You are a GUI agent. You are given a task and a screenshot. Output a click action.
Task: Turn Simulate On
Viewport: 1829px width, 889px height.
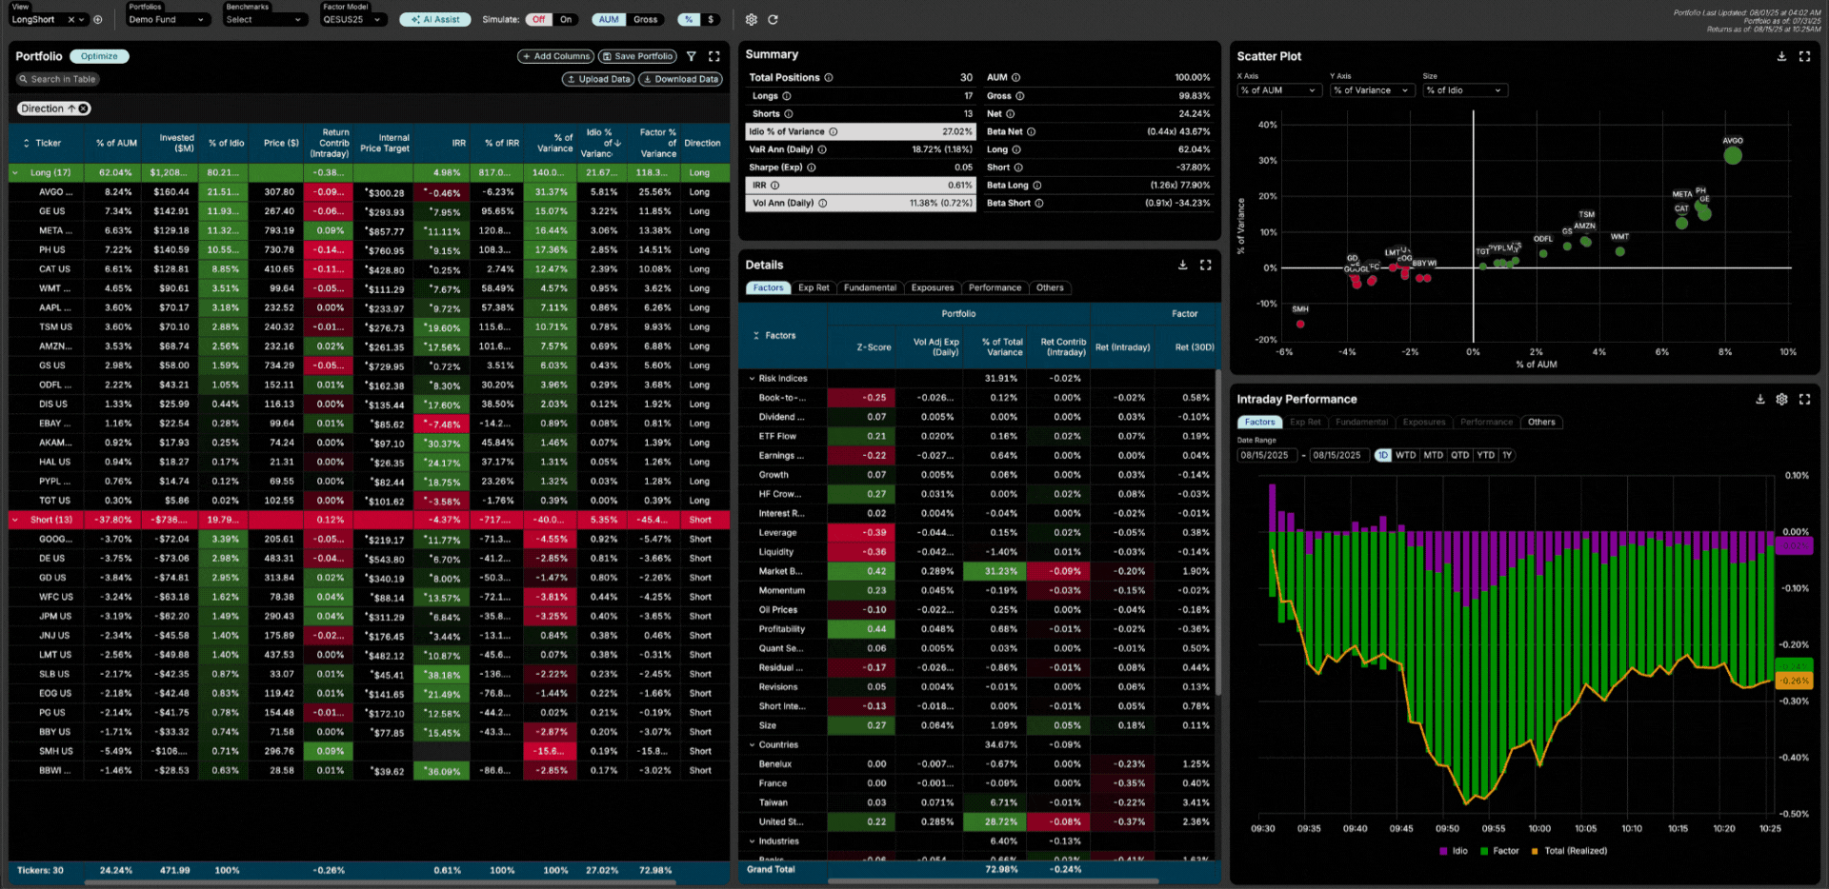[x=566, y=20]
